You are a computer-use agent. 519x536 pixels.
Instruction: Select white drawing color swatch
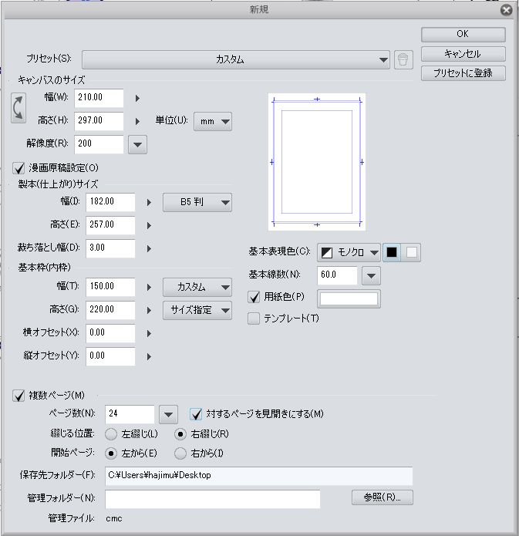click(411, 253)
